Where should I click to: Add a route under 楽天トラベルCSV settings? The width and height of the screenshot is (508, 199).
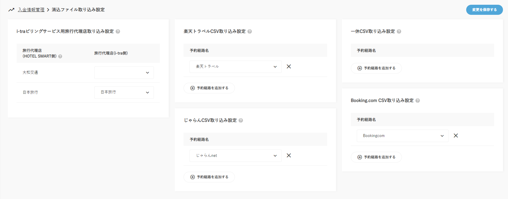(x=209, y=88)
